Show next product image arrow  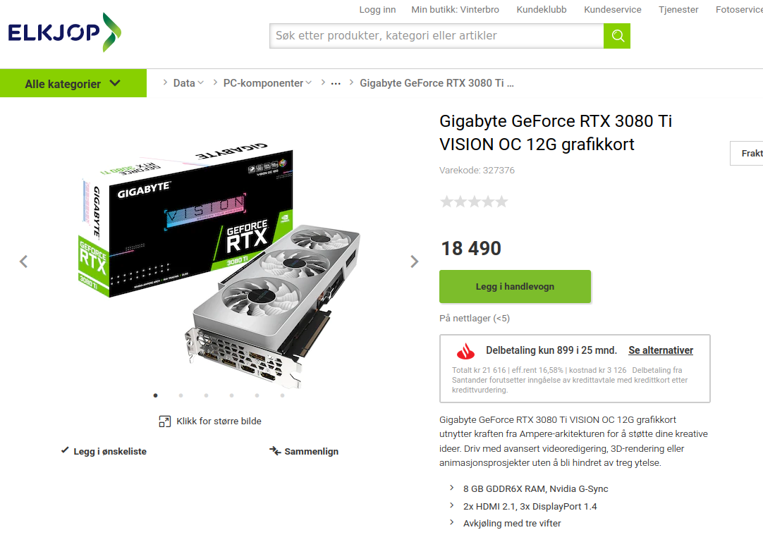[x=414, y=261]
